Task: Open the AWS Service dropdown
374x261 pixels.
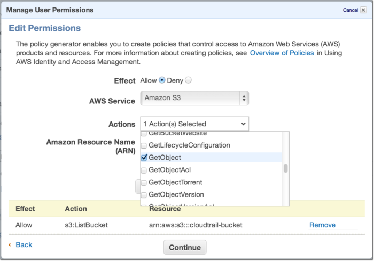Action: 194,99
